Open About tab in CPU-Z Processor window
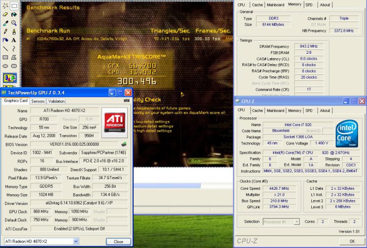 (x=325, y=111)
